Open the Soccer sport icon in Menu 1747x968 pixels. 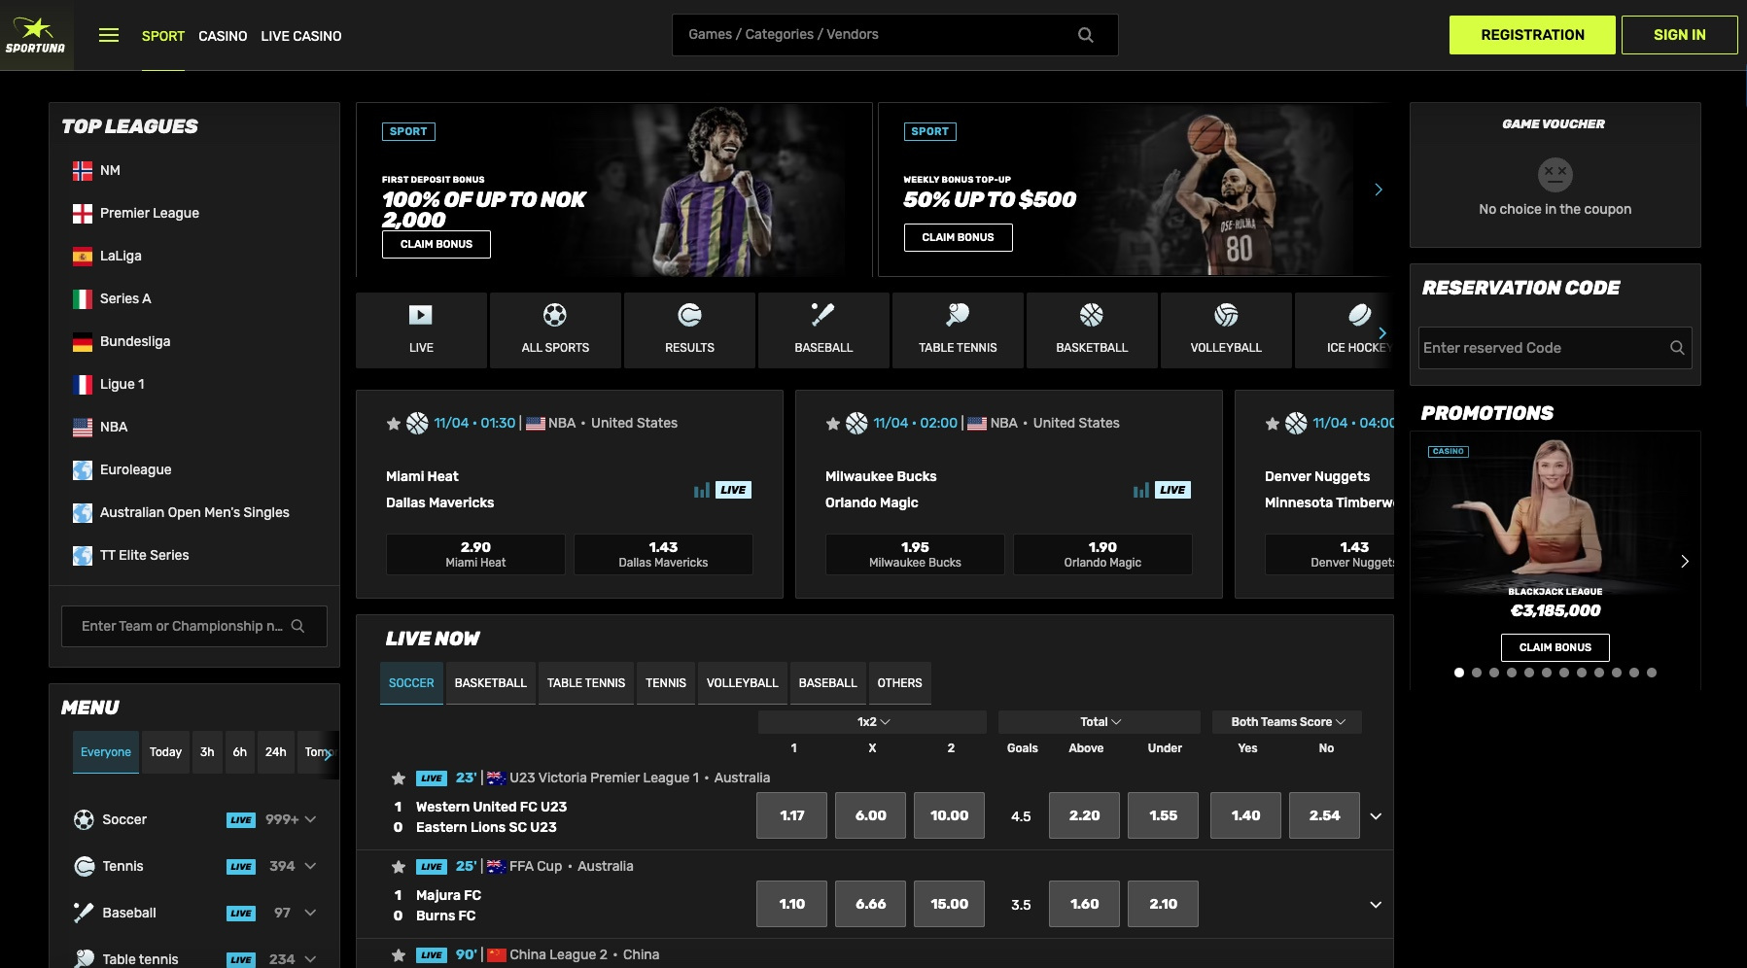[83, 819]
